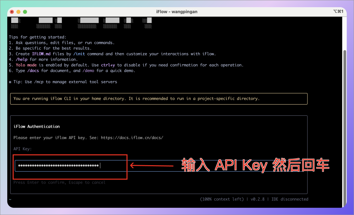
Task: Open the https://docs.iflow.cn/docs/ link
Action: (x=132, y=138)
